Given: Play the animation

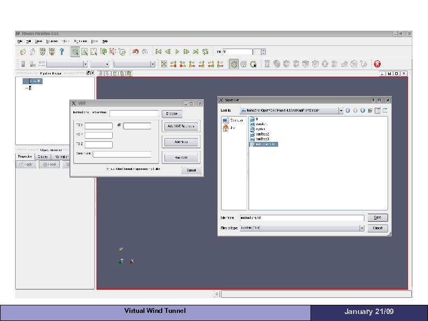Looking at the screenshot, I should pyautogui.click(x=177, y=52).
